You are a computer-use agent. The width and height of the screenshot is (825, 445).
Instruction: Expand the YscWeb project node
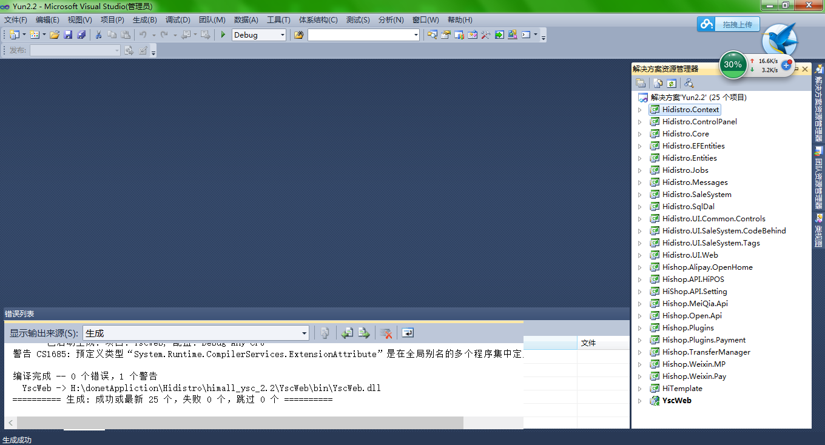[x=639, y=401]
